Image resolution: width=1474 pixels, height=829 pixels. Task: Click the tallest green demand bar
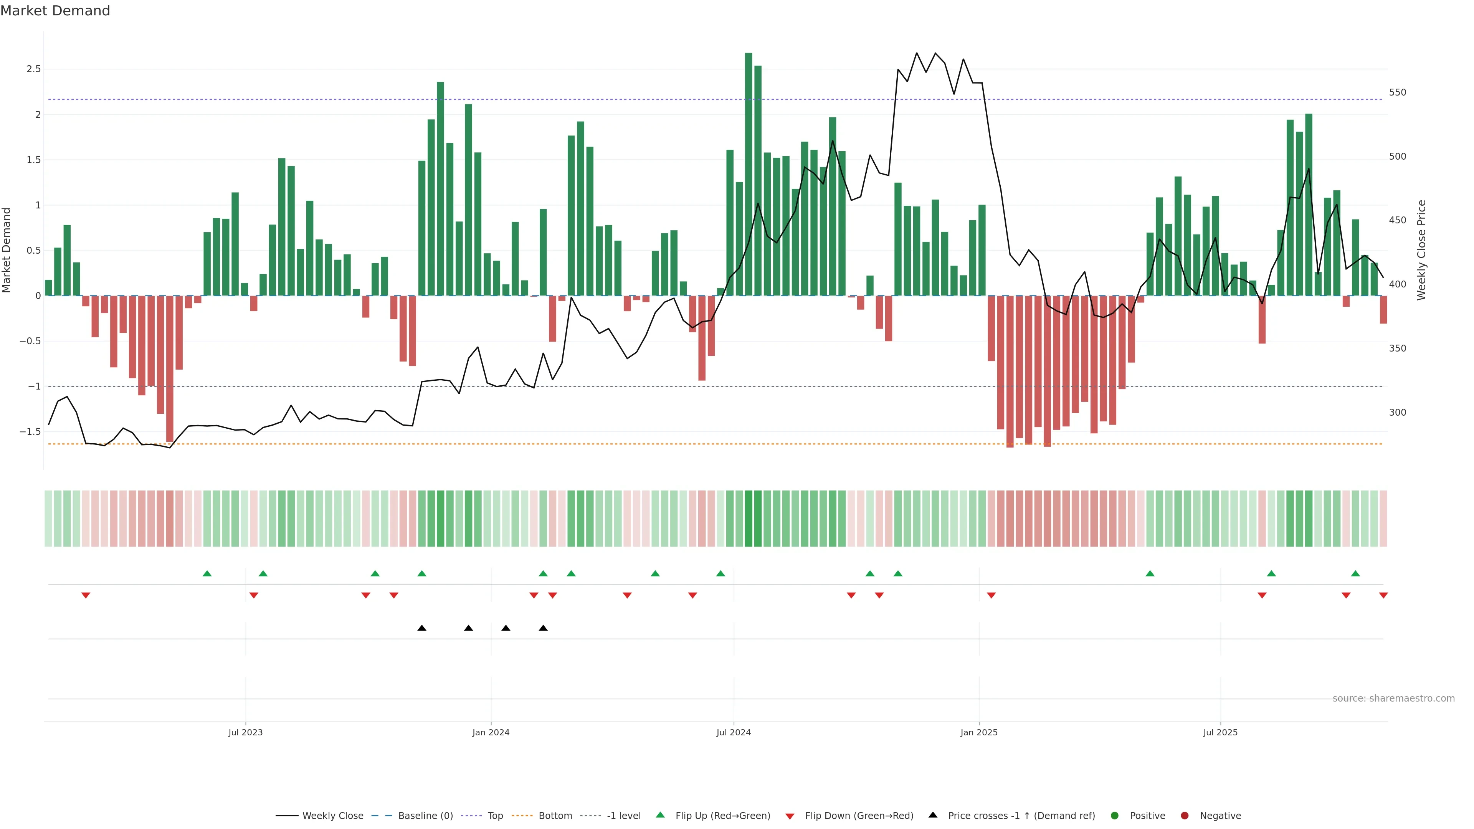click(749, 172)
